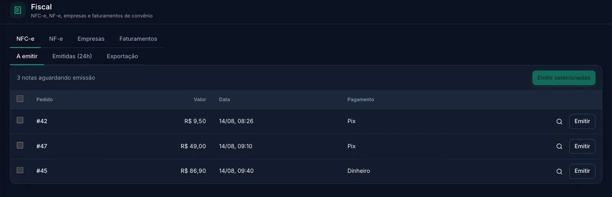Toggle the select-all checkbox in table header
This screenshot has height=197, width=612.
(20, 99)
